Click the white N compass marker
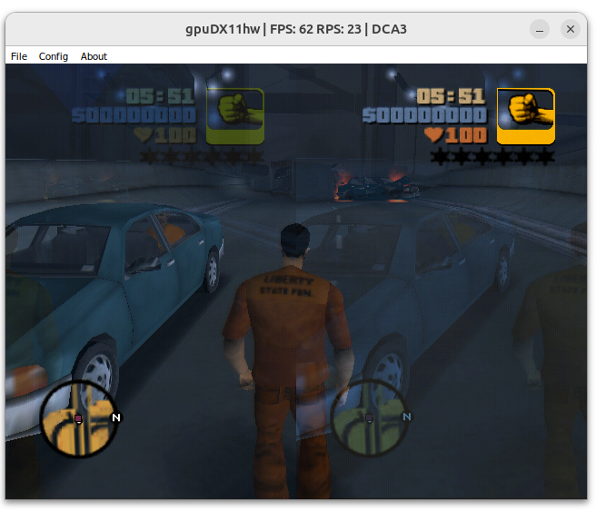The width and height of the screenshot is (596, 510). [x=116, y=417]
